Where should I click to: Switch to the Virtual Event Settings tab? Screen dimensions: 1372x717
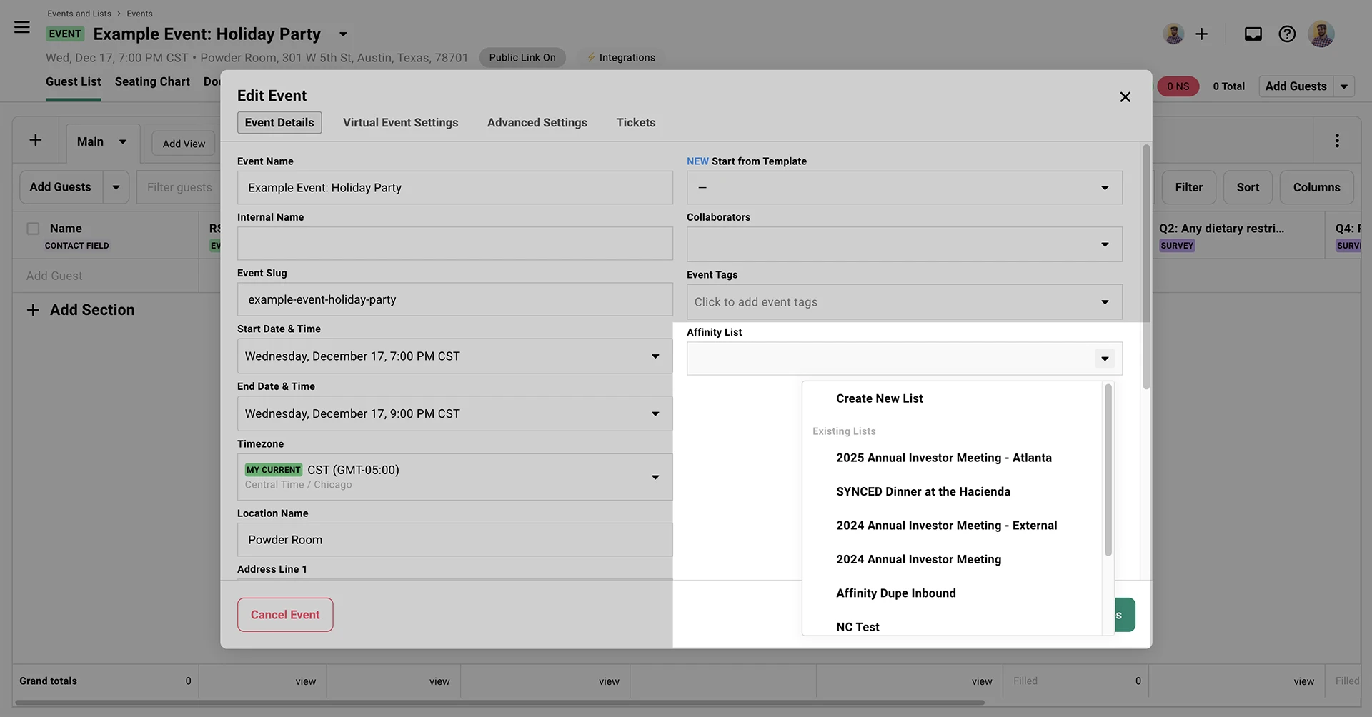(400, 122)
